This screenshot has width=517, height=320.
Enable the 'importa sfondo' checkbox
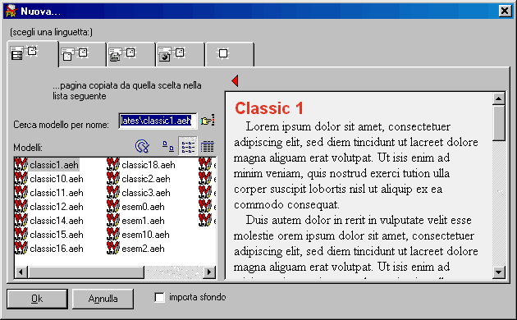pos(159,297)
